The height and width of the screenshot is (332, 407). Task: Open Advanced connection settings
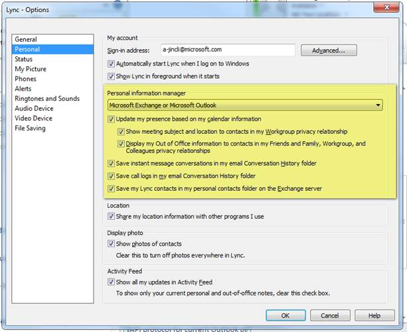coord(329,50)
